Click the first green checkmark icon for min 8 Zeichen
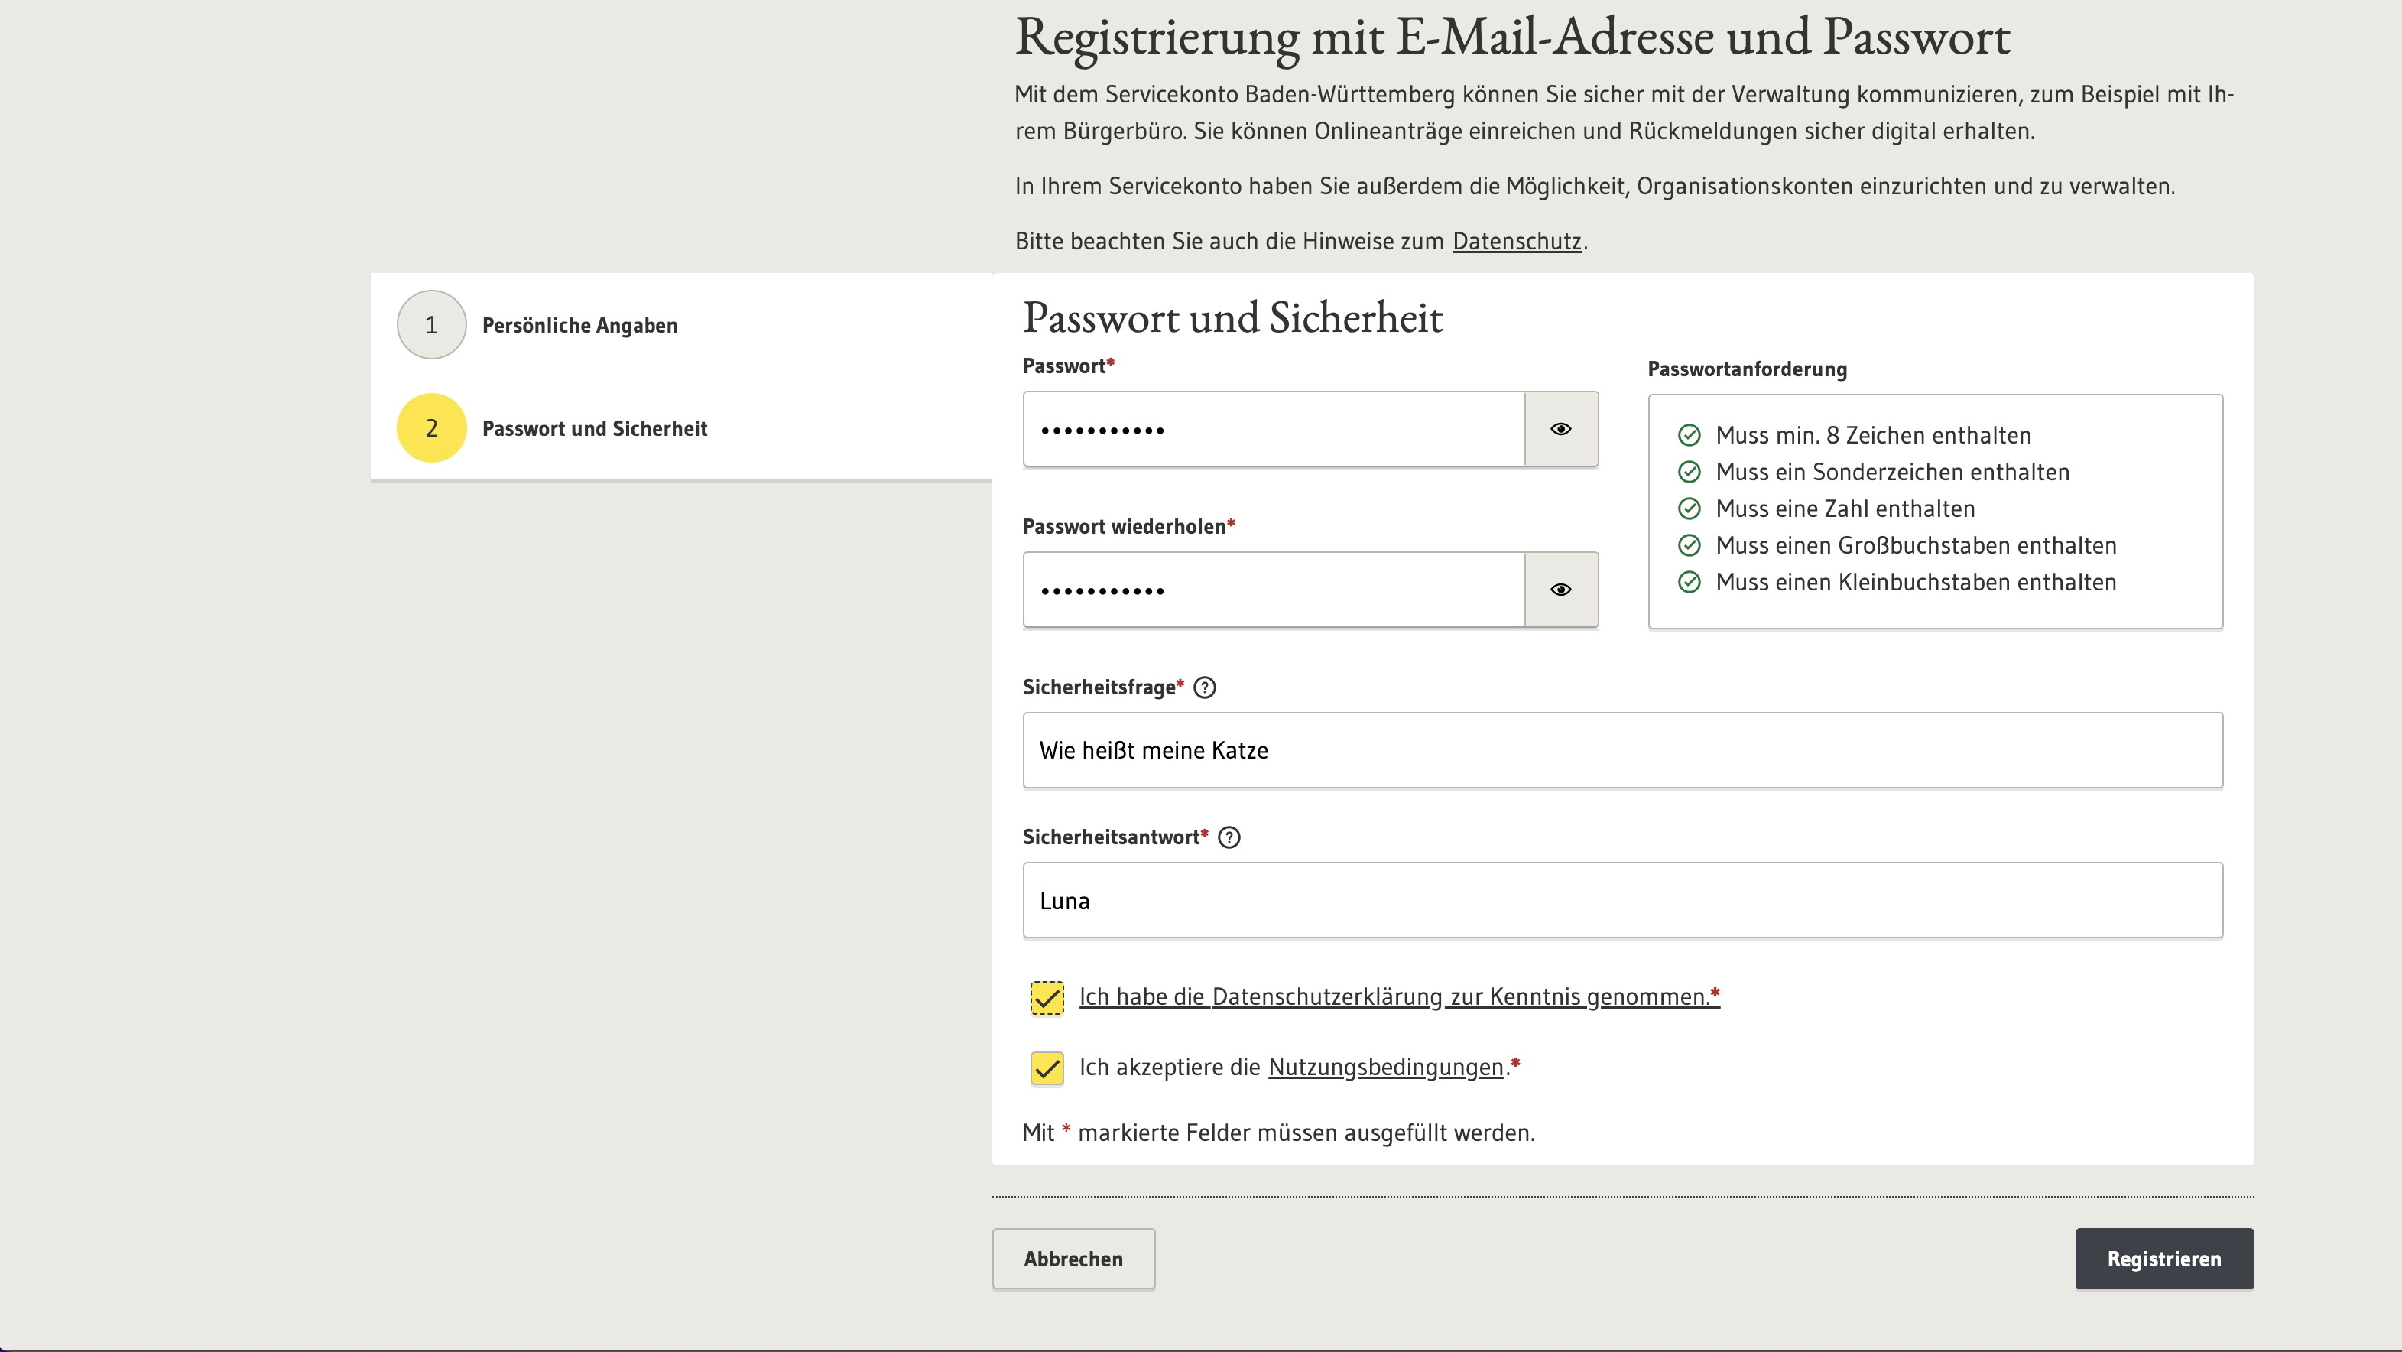 click(x=1688, y=434)
